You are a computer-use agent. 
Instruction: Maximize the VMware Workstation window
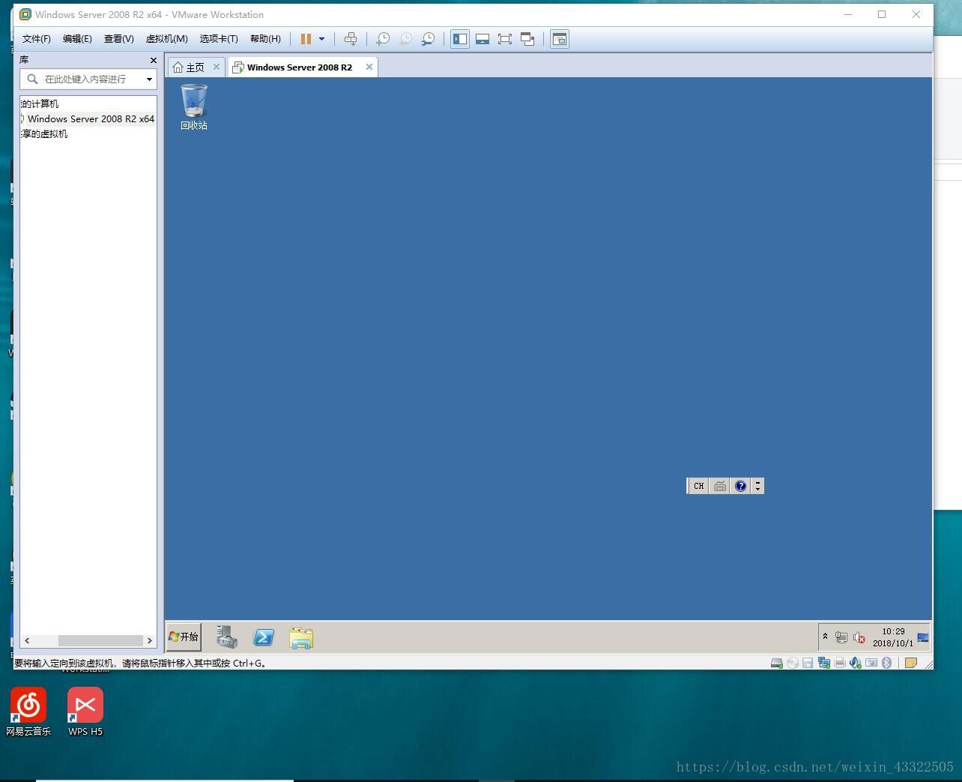tap(882, 14)
